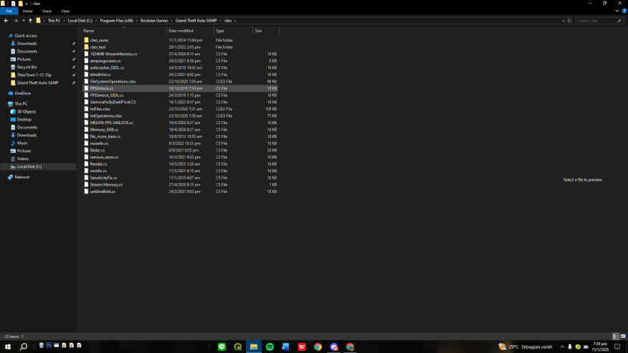Select file No_more_haze.cs

(180, 136)
